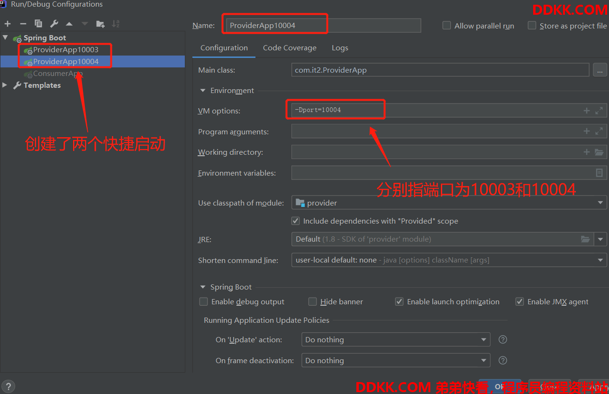Screen dimensions: 609x394
Task: Switch to Configuration tab
Action: pyautogui.click(x=224, y=47)
